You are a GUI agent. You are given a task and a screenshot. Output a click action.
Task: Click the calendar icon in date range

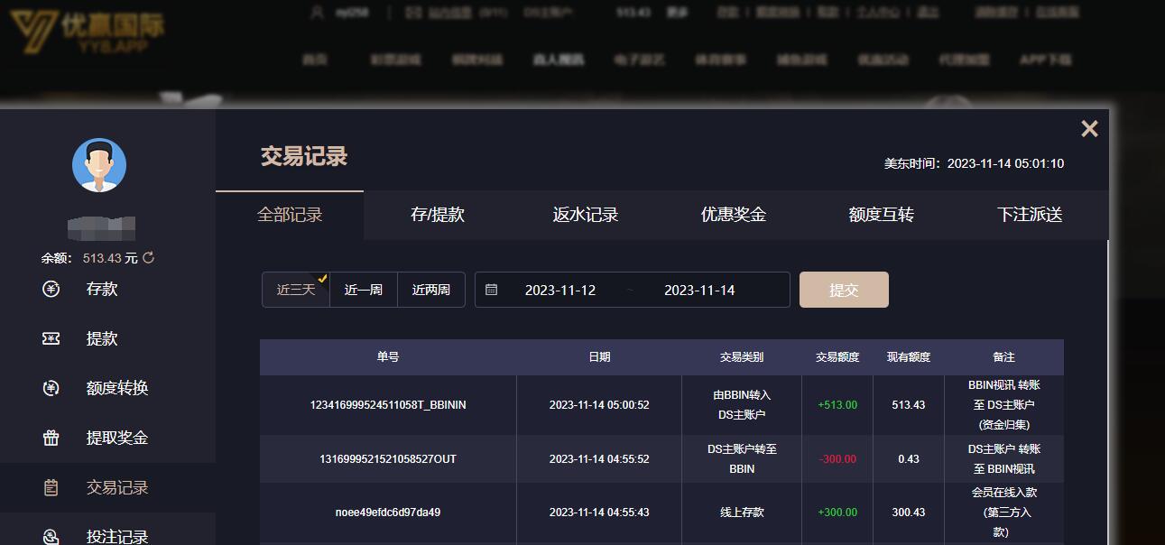(492, 290)
